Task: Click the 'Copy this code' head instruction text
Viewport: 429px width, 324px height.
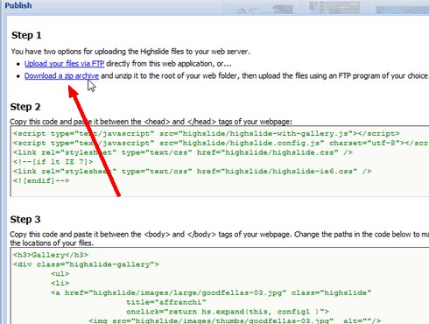Action: pyautogui.click(x=151, y=122)
